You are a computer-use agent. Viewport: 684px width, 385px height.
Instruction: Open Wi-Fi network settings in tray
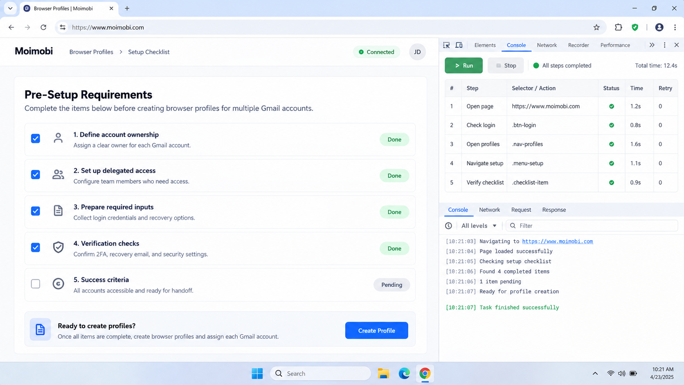610,374
